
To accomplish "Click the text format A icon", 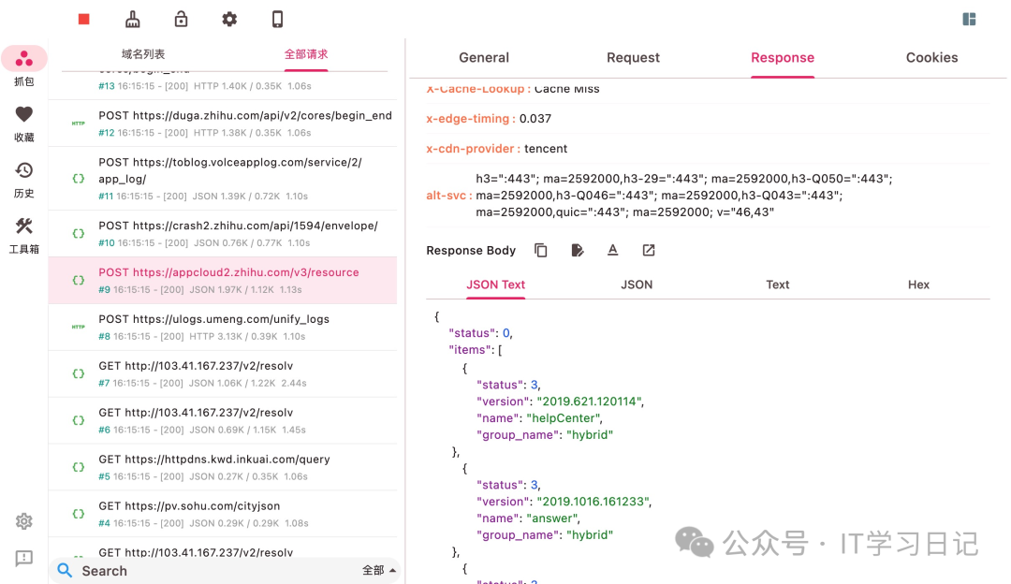I will [x=612, y=250].
